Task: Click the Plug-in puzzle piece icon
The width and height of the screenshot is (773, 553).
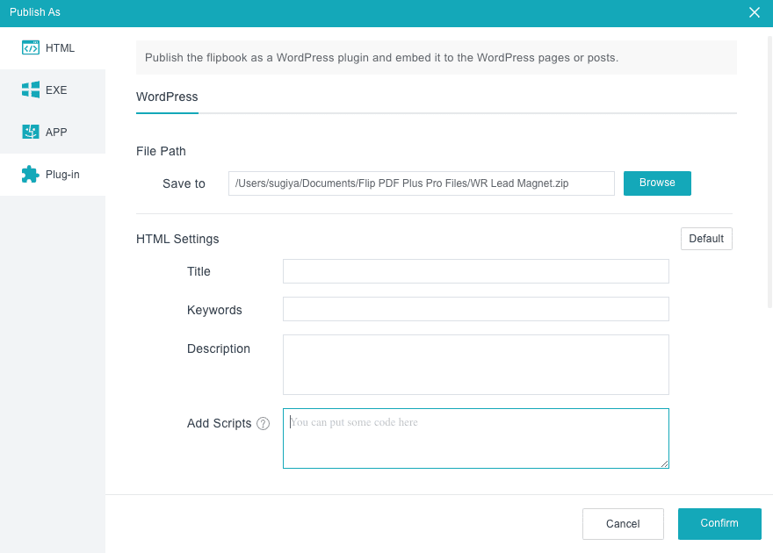Action: [31, 174]
